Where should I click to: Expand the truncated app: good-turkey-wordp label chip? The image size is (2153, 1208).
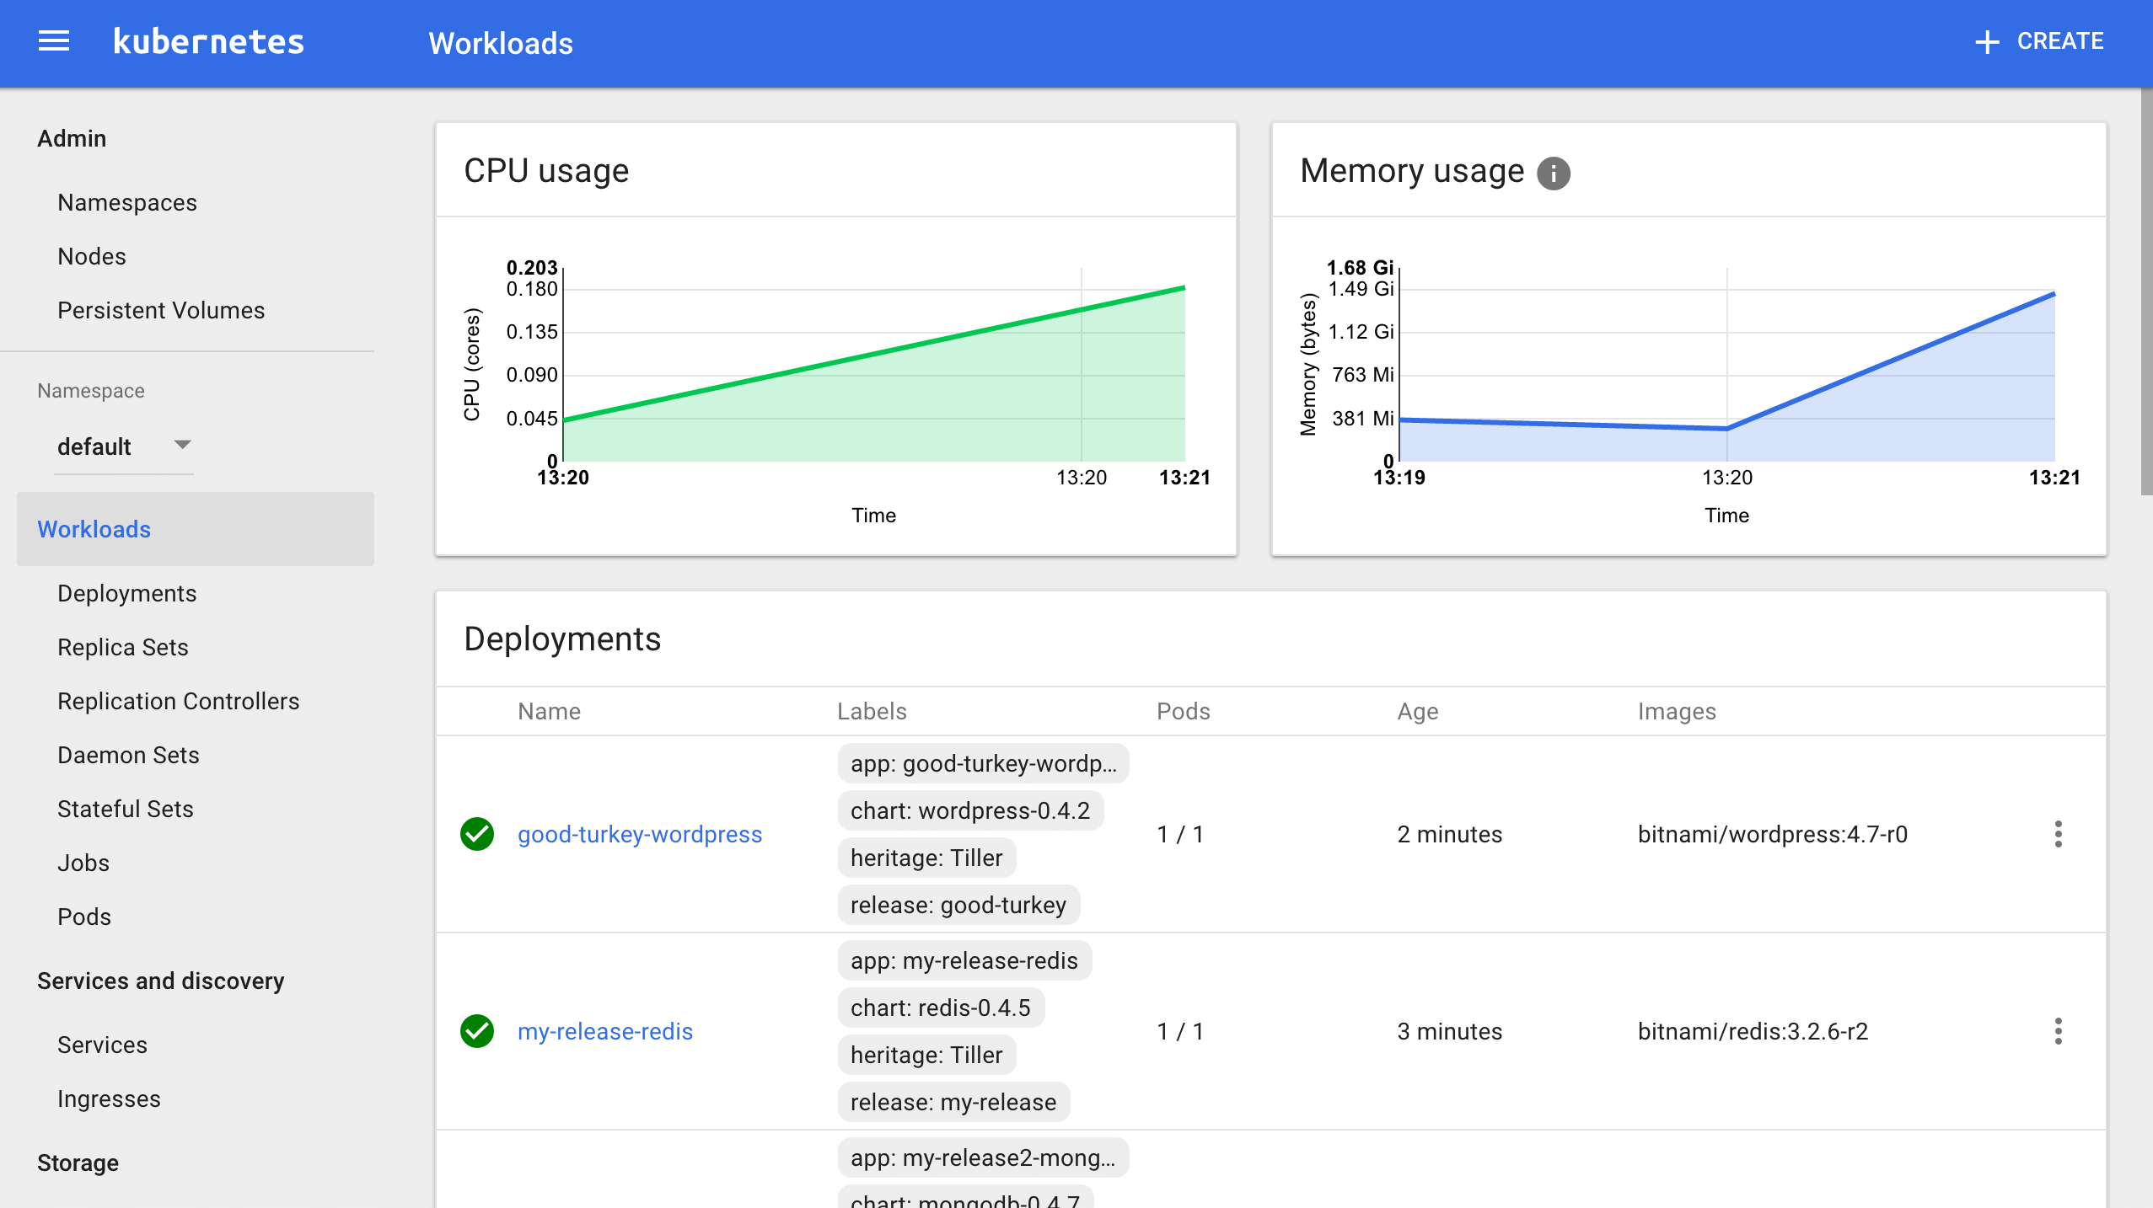[x=982, y=763]
